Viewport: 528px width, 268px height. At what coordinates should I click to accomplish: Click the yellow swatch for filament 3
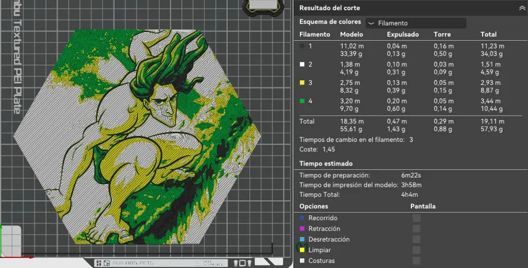(x=302, y=83)
